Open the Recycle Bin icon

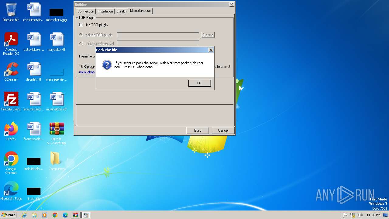click(x=11, y=12)
